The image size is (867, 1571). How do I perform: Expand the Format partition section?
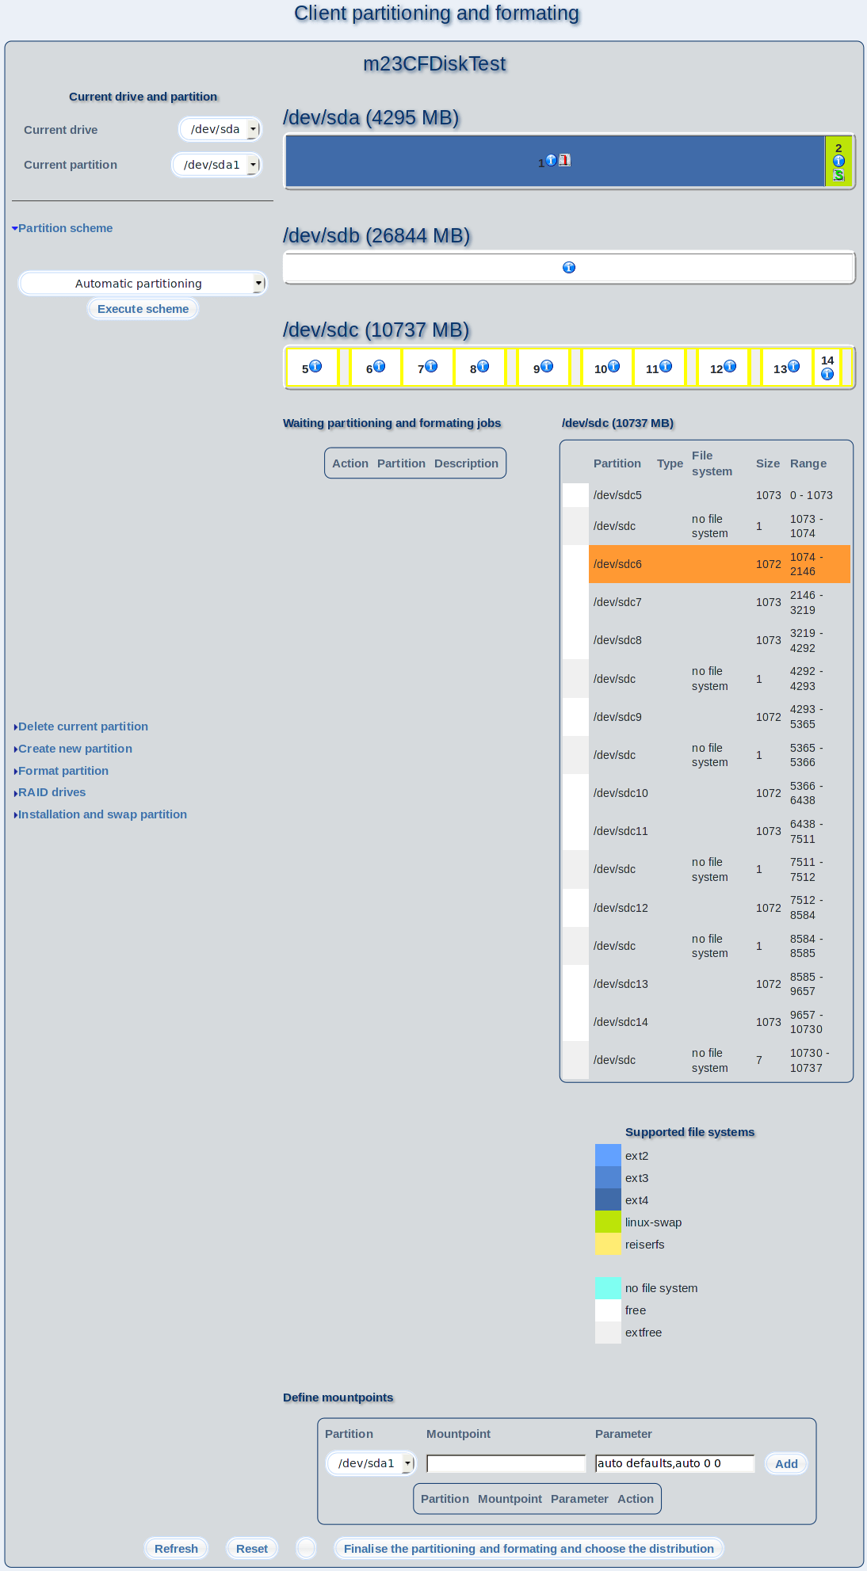click(x=63, y=771)
